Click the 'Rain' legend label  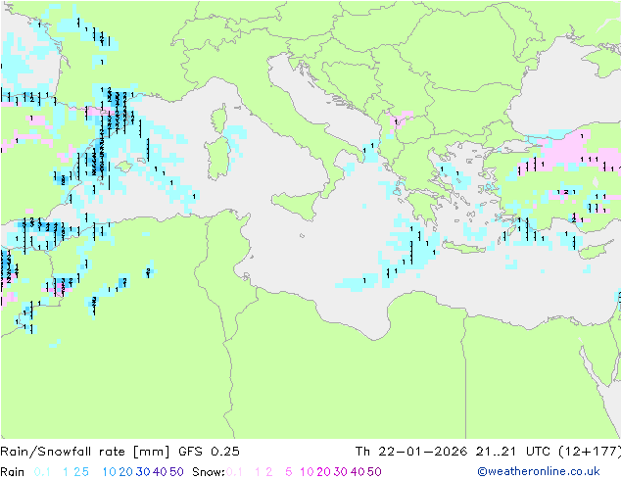click(13, 472)
